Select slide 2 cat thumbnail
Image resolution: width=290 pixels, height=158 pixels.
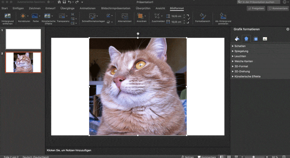(x=23, y=62)
